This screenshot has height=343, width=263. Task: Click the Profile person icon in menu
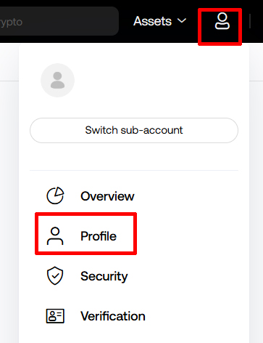tap(55, 235)
